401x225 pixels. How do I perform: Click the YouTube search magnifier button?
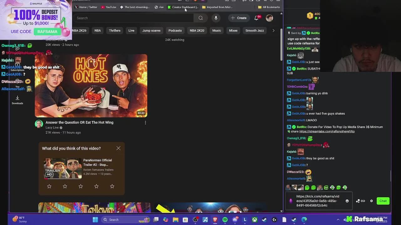[200, 18]
